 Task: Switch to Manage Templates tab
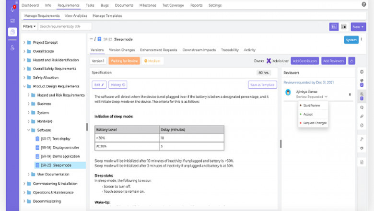[x=107, y=16]
